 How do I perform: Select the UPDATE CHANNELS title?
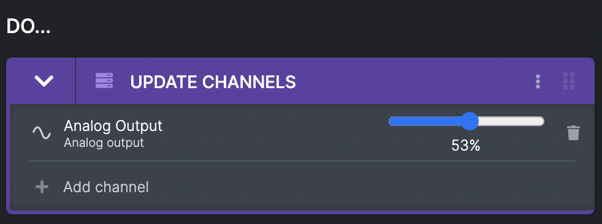coord(213,81)
